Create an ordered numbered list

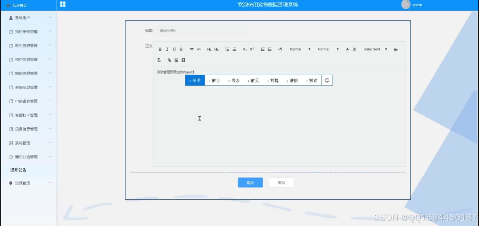(x=227, y=49)
